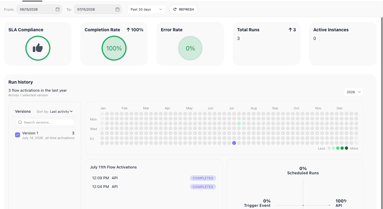Click the light green activity day in July
The image size is (383, 209).
(239, 123)
